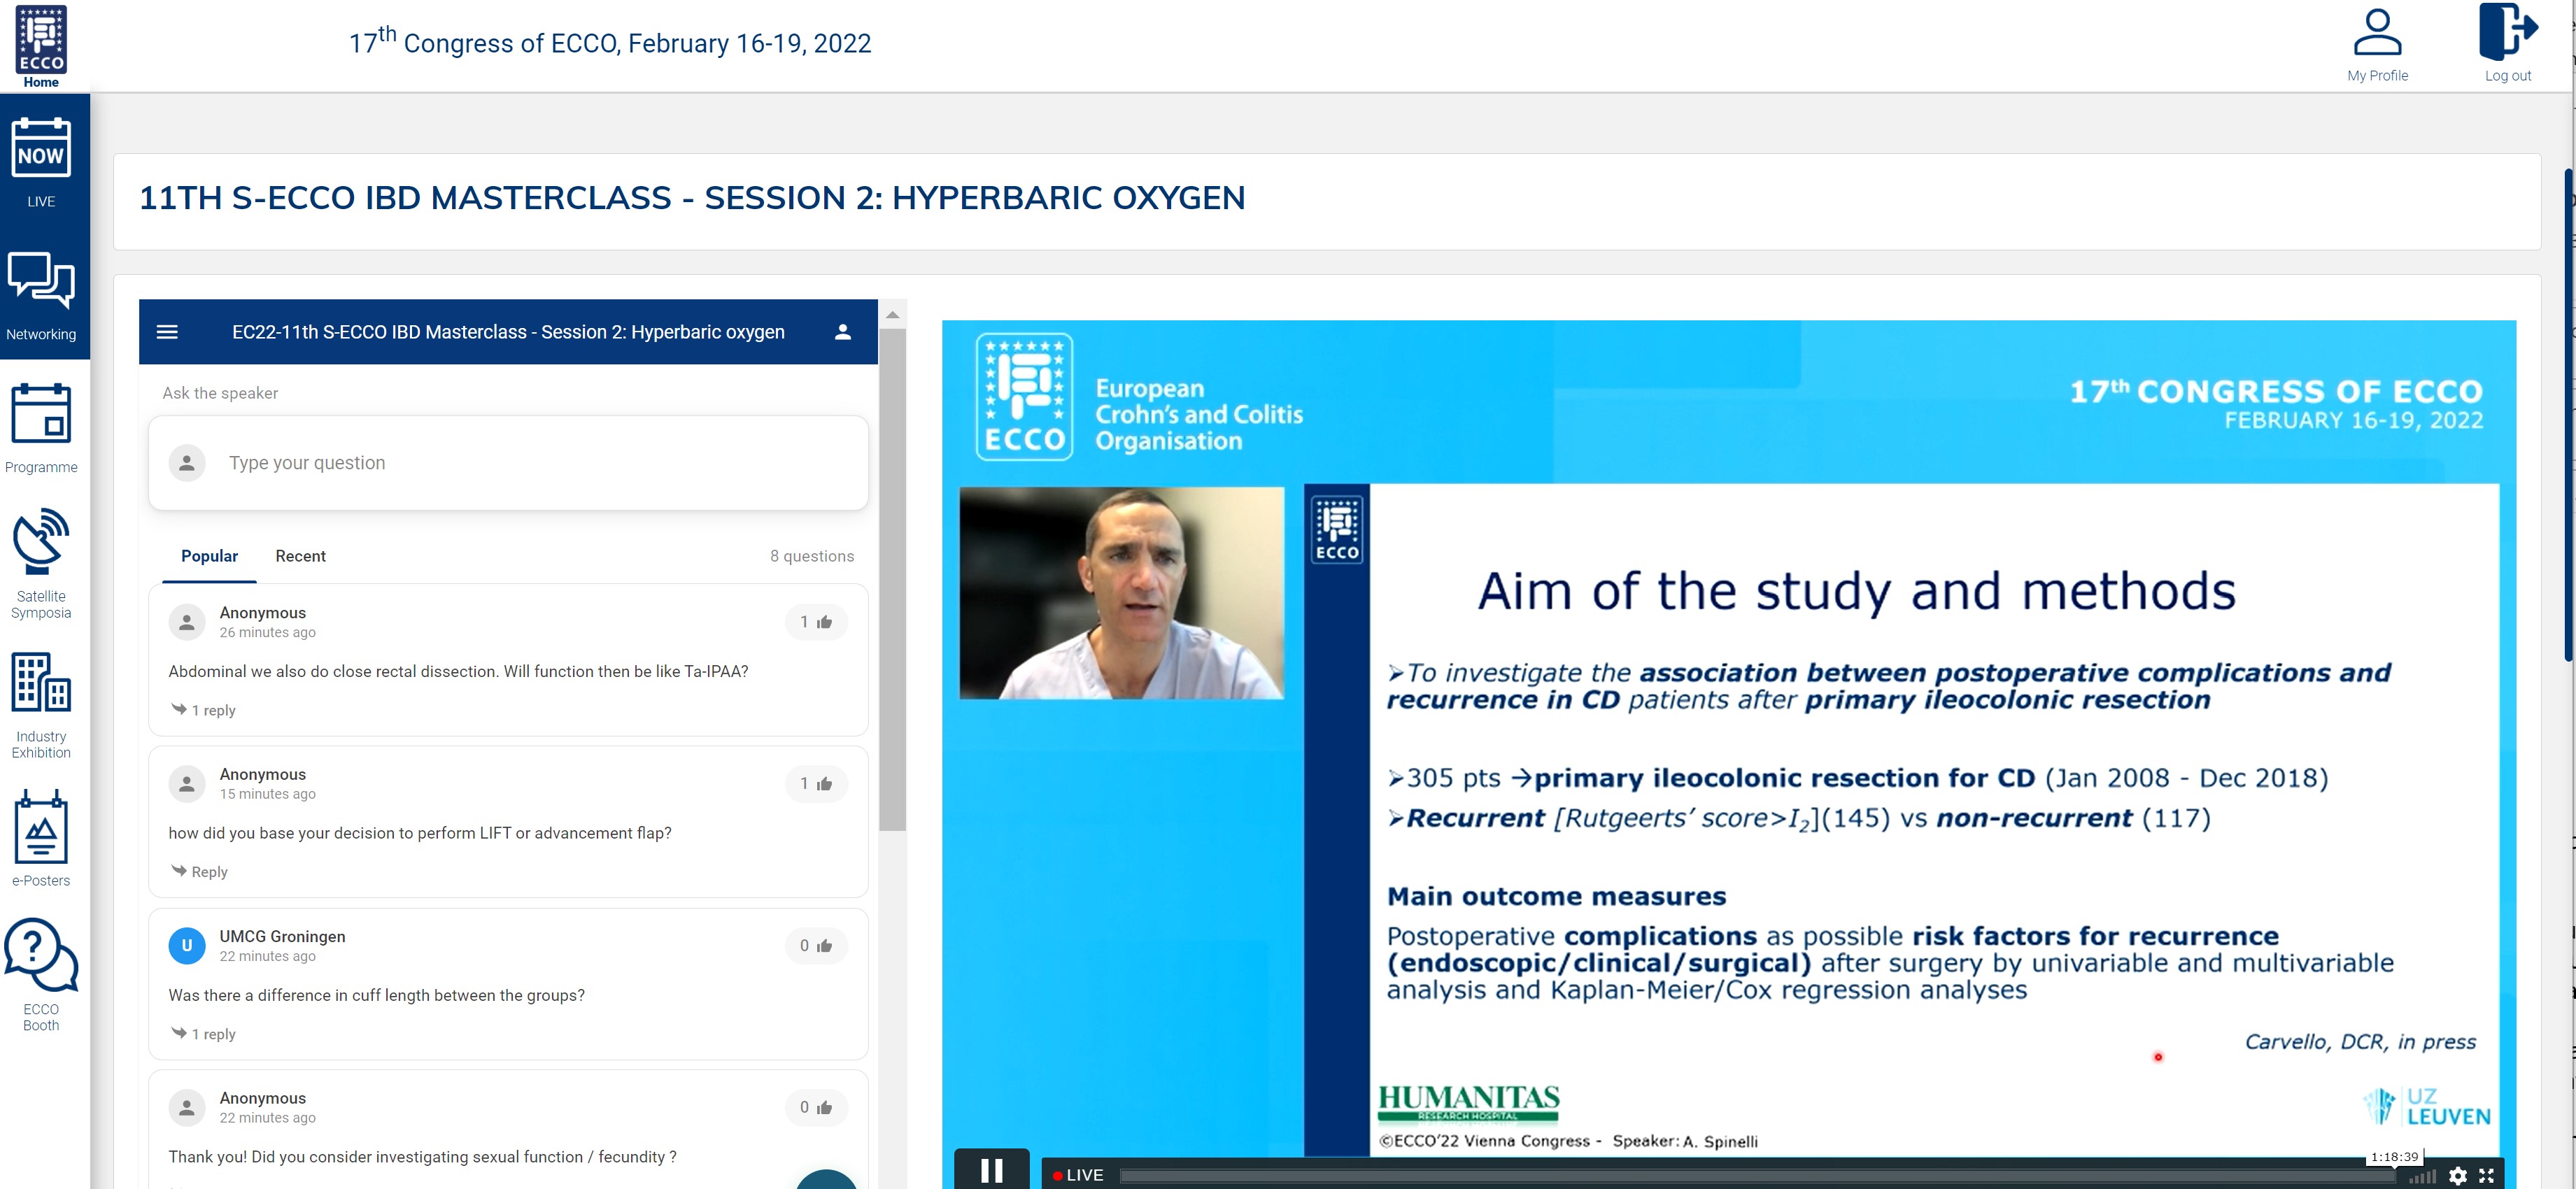
Task: Like the UMCG Groningen cuff length question
Action: (816, 946)
